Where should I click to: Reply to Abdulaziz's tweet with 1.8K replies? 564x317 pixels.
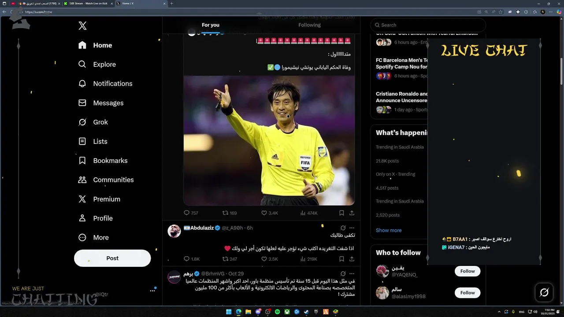(191, 259)
